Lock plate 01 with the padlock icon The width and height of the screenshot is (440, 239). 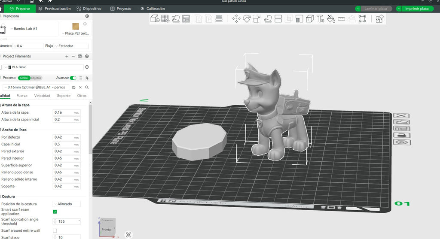[402, 135]
